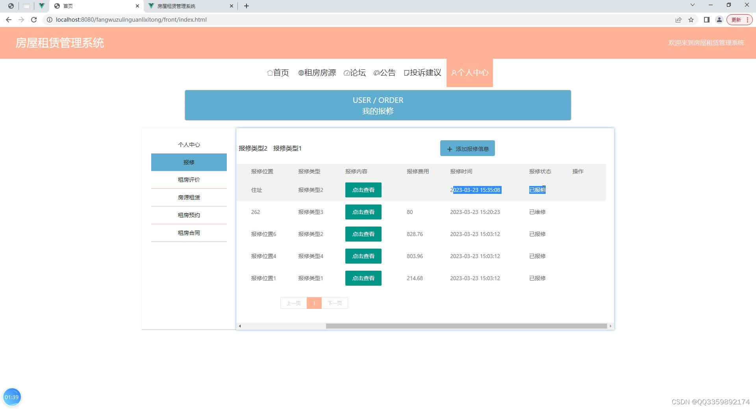
Task: Reload the page with the refresh icon
Action: (x=34, y=20)
